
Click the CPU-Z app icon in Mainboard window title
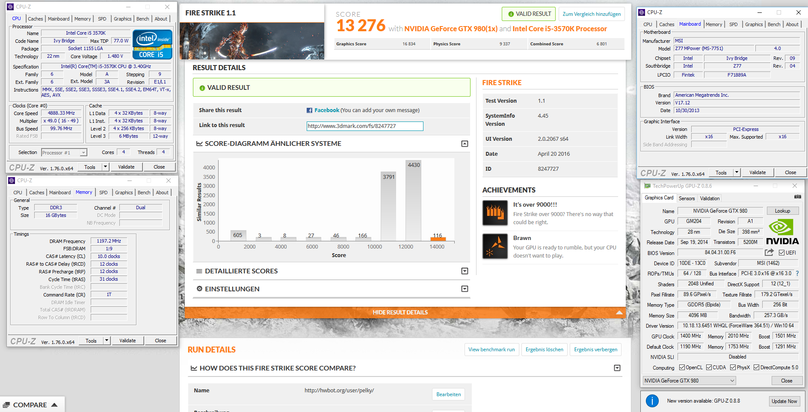[642, 12]
